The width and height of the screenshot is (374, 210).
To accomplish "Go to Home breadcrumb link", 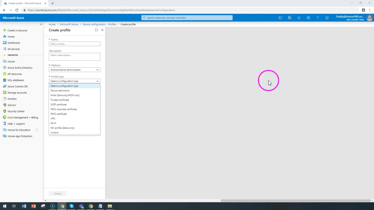I will point(52,24).
